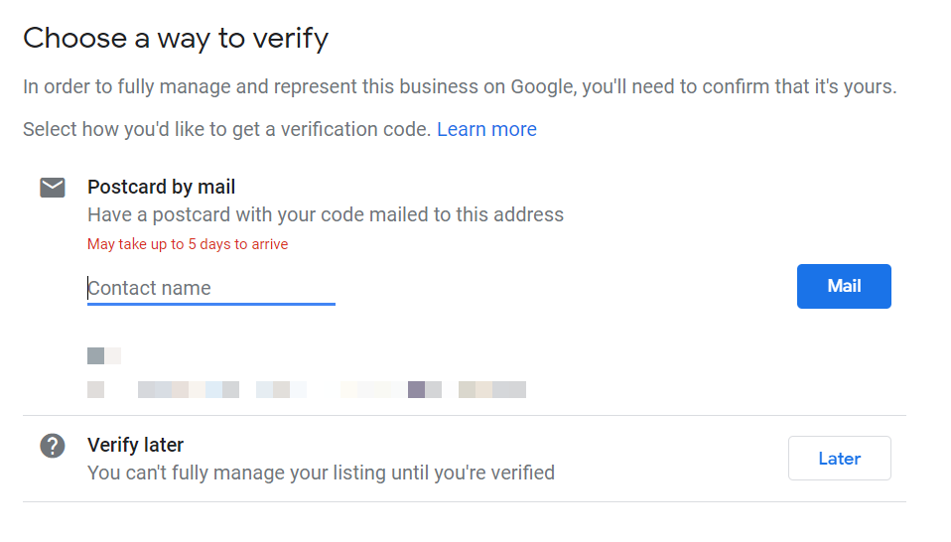Viewport: 951px width, 542px height.
Task: Click the Select how you'd like text
Action: 227,129
